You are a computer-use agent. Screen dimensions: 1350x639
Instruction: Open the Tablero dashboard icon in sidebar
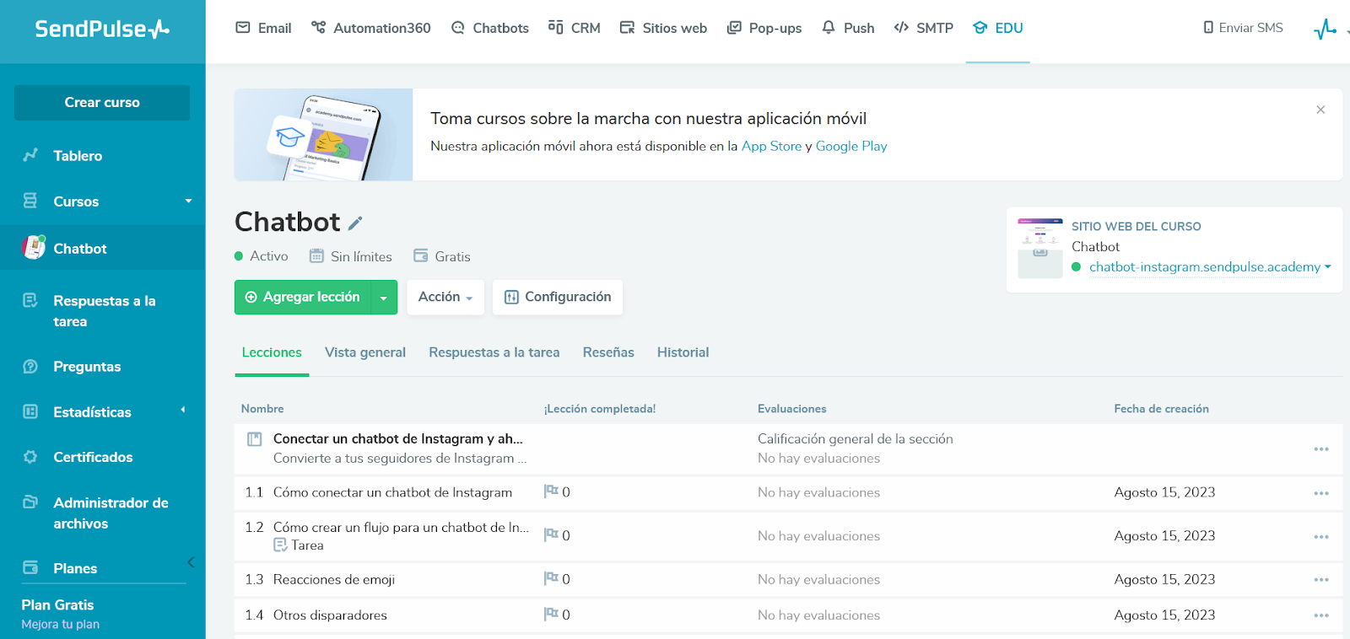click(30, 155)
